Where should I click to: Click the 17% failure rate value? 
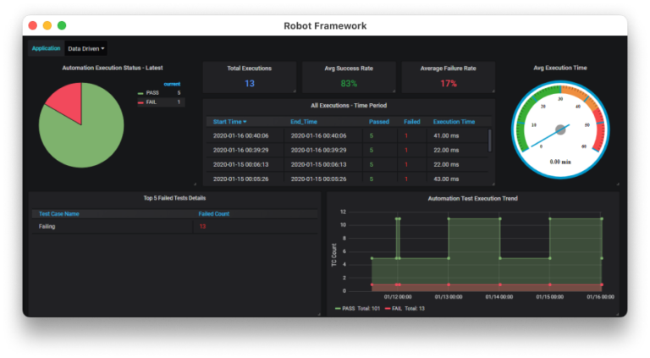point(448,83)
